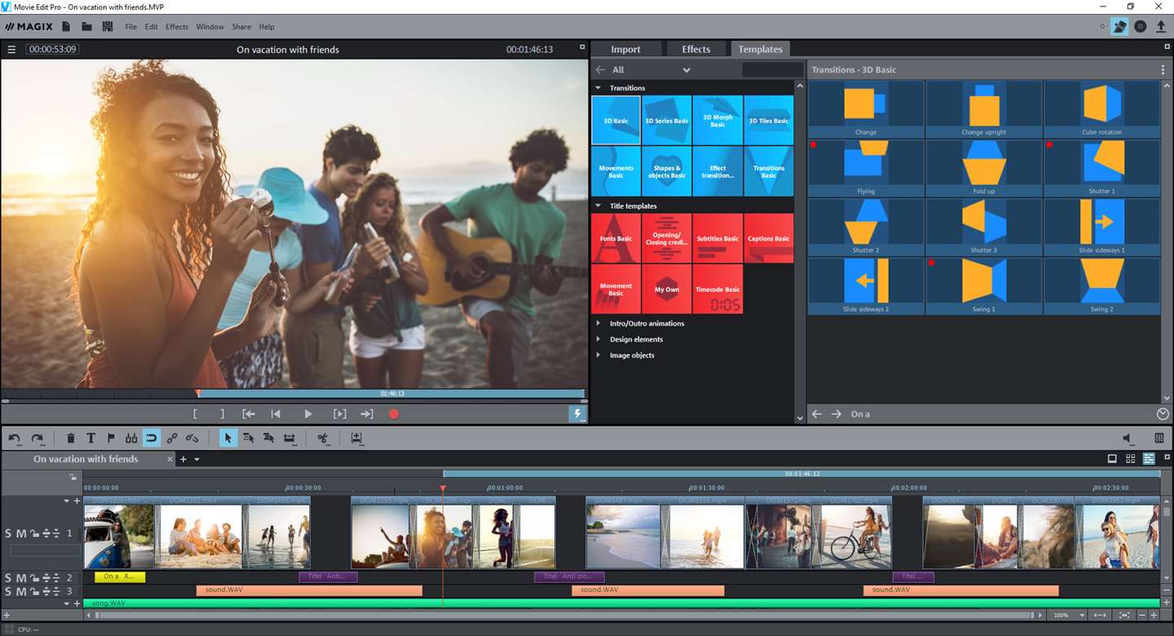Switch to the Effects tab
1174x636 pixels.
pos(695,49)
